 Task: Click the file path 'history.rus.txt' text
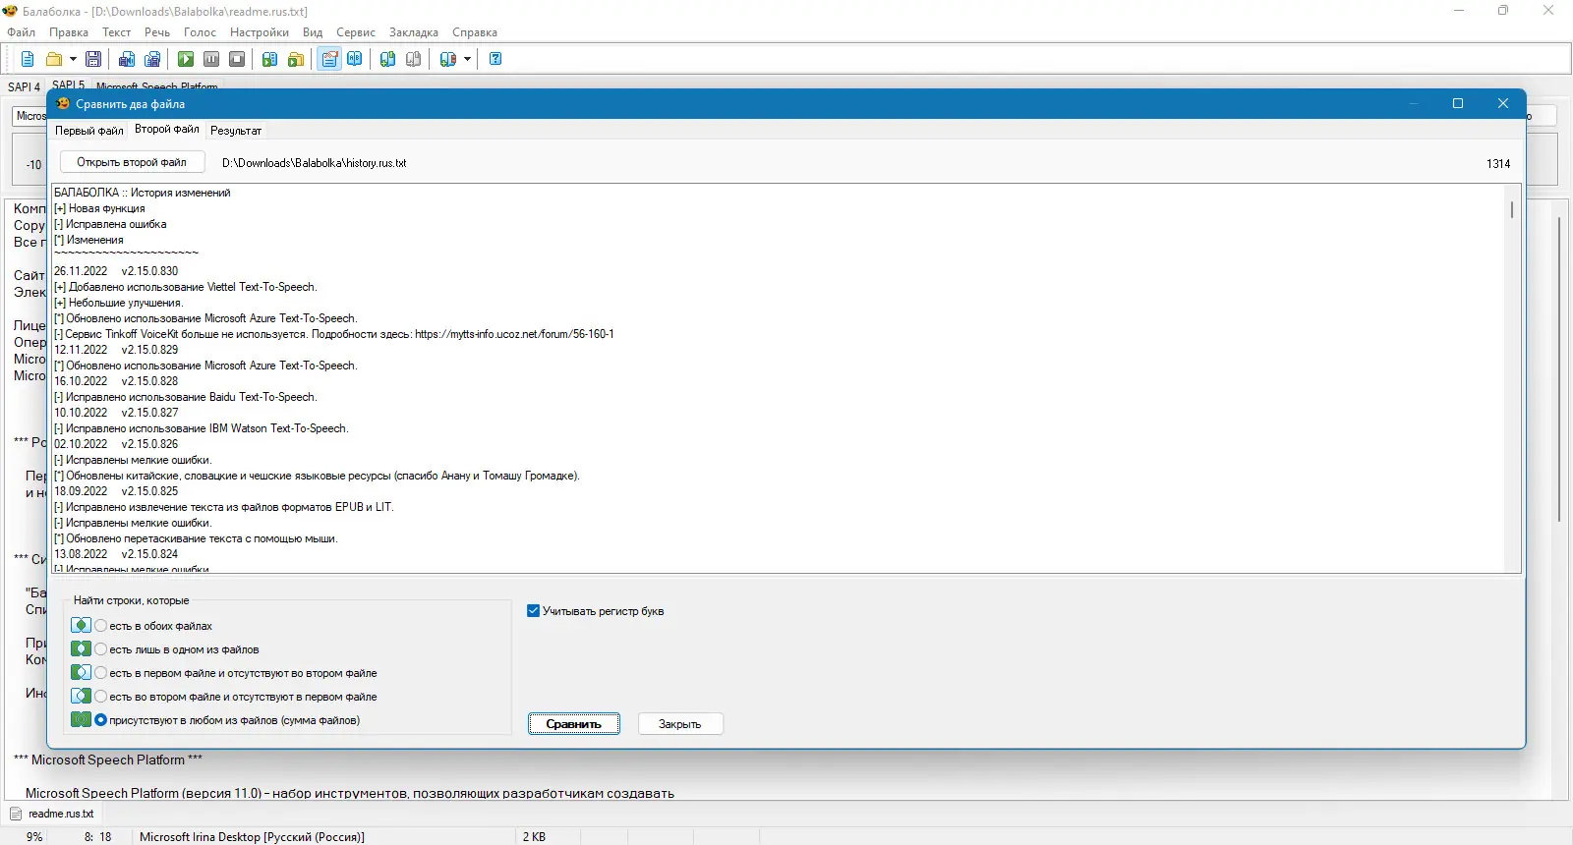pos(315,163)
